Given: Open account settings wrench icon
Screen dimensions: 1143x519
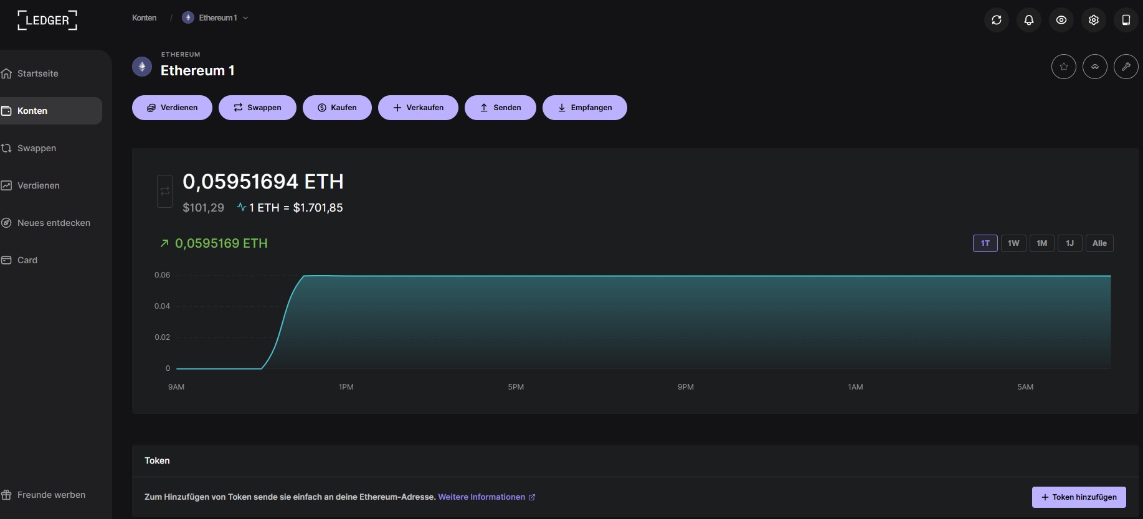Looking at the screenshot, I should (1126, 67).
